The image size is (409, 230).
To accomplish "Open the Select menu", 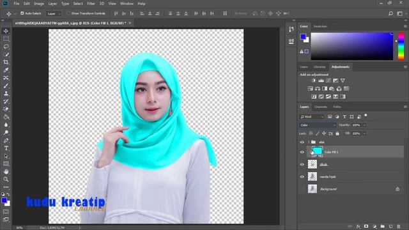I will (78, 4).
